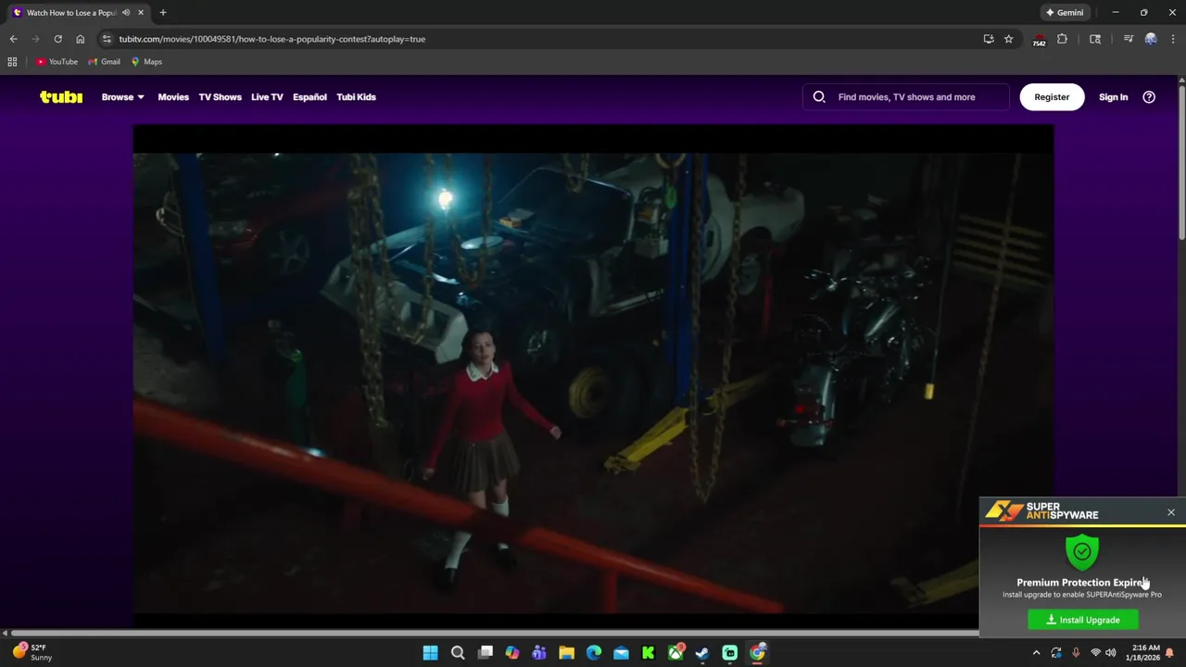
Task: Open Tubi help question mark icon
Action: click(1149, 96)
